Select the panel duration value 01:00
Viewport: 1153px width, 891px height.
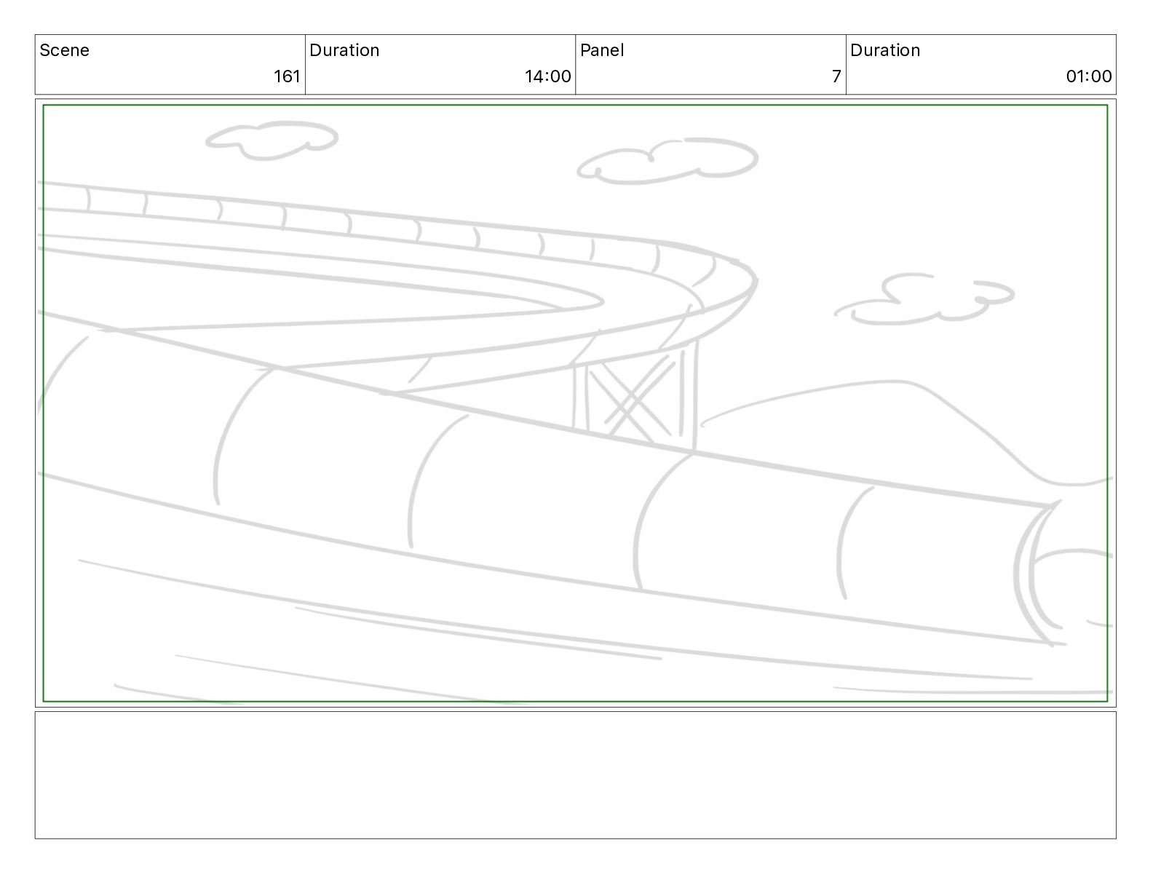tap(1089, 76)
